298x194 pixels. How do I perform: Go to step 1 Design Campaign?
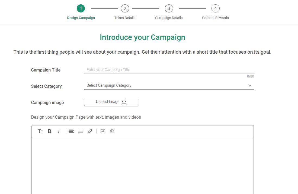(81, 8)
